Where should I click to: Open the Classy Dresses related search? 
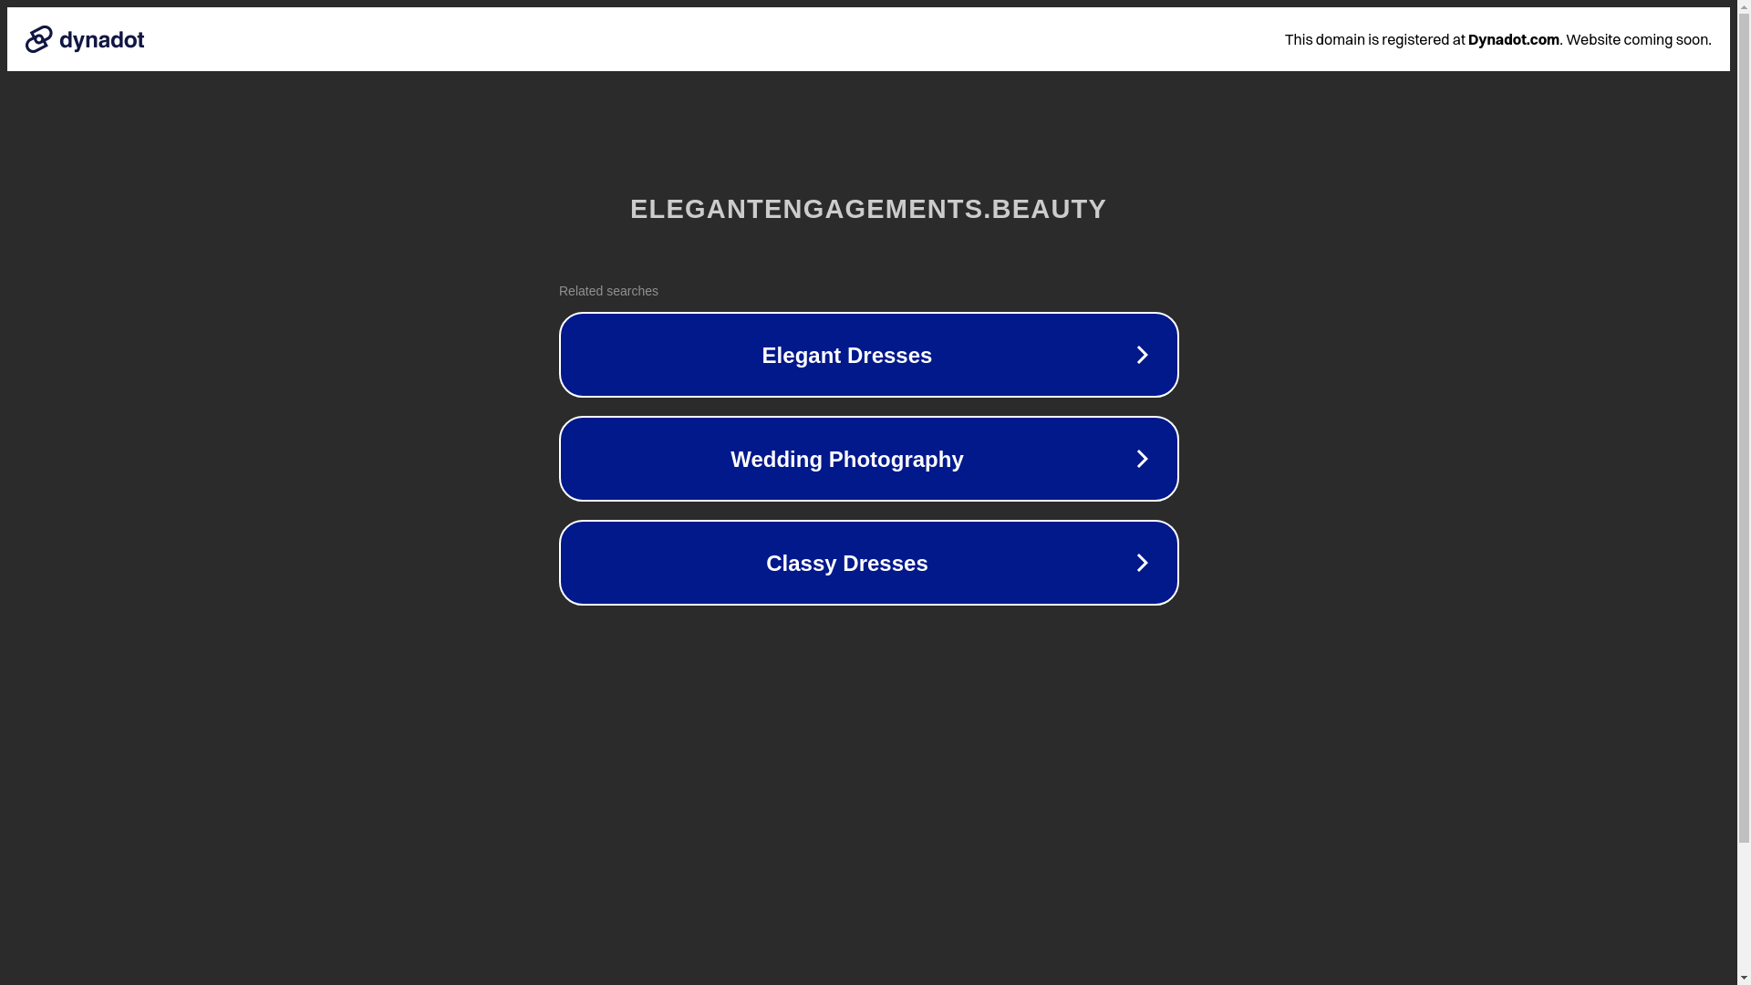coord(868,563)
